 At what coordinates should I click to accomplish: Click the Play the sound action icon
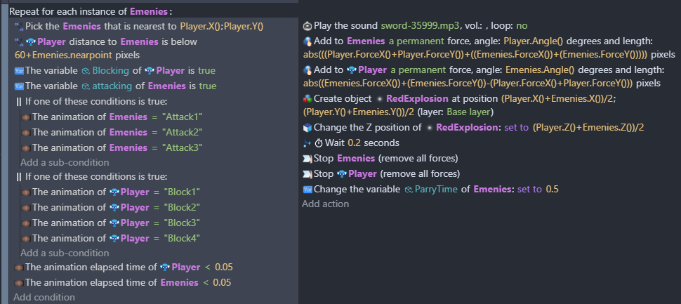pos(307,25)
